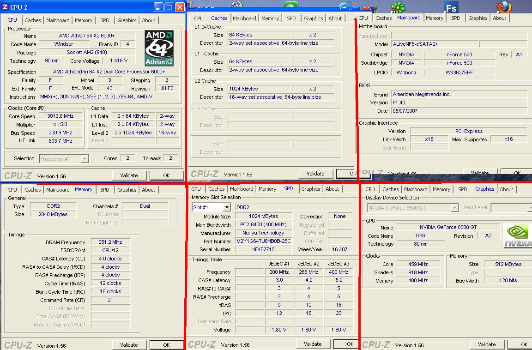The height and width of the screenshot is (350, 532).
Task: Click the Shaders clock 918 MHz
Action: click(x=418, y=272)
